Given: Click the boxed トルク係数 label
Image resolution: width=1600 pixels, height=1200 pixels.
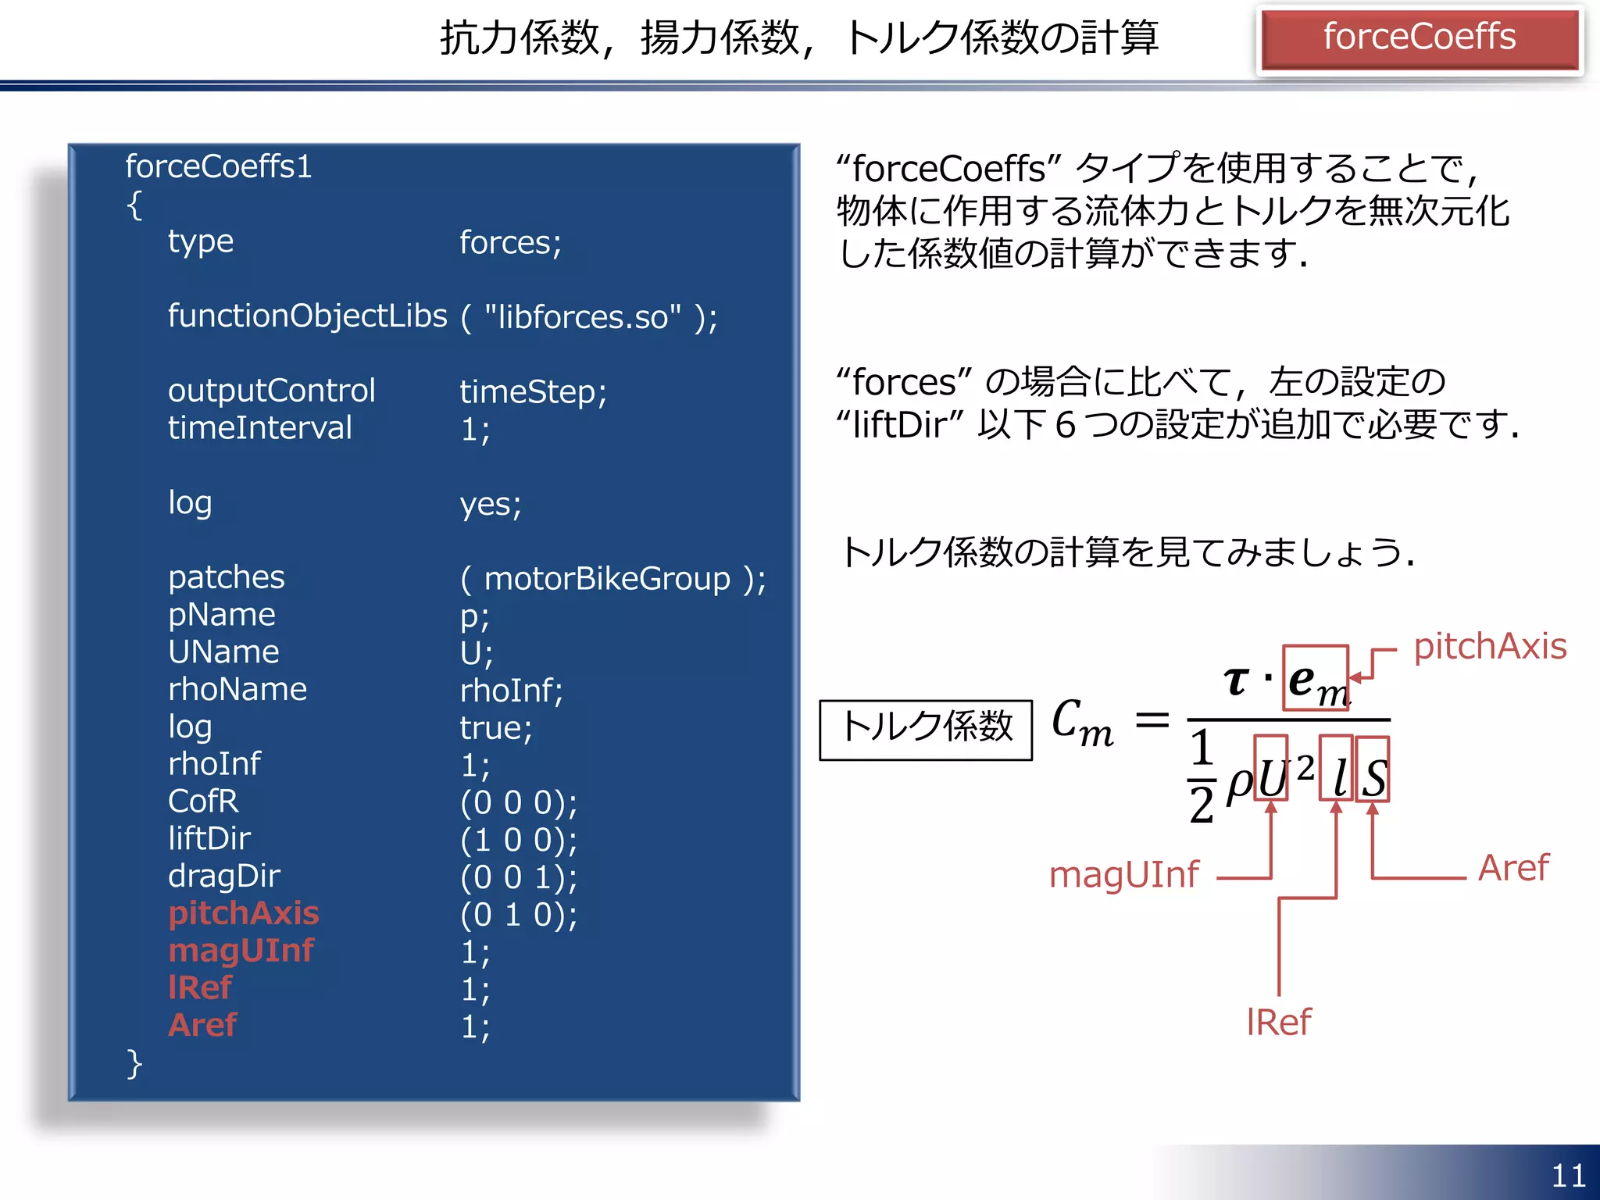Looking at the screenshot, I should (926, 729).
